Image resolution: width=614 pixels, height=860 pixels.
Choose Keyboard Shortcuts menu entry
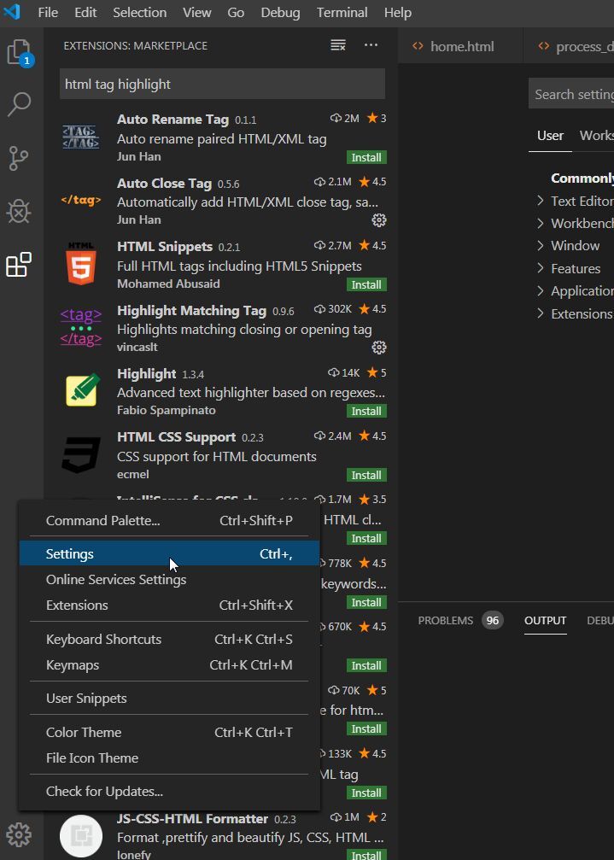(x=169, y=639)
